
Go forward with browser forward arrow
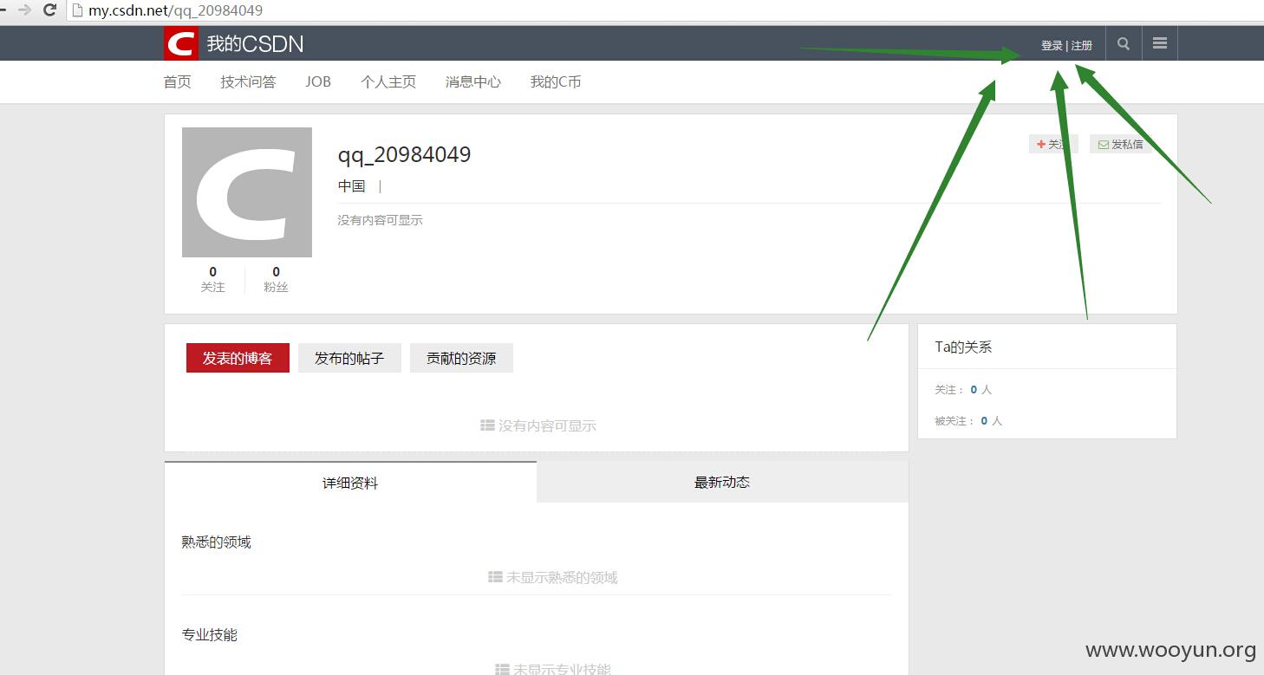[x=24, y=10]
